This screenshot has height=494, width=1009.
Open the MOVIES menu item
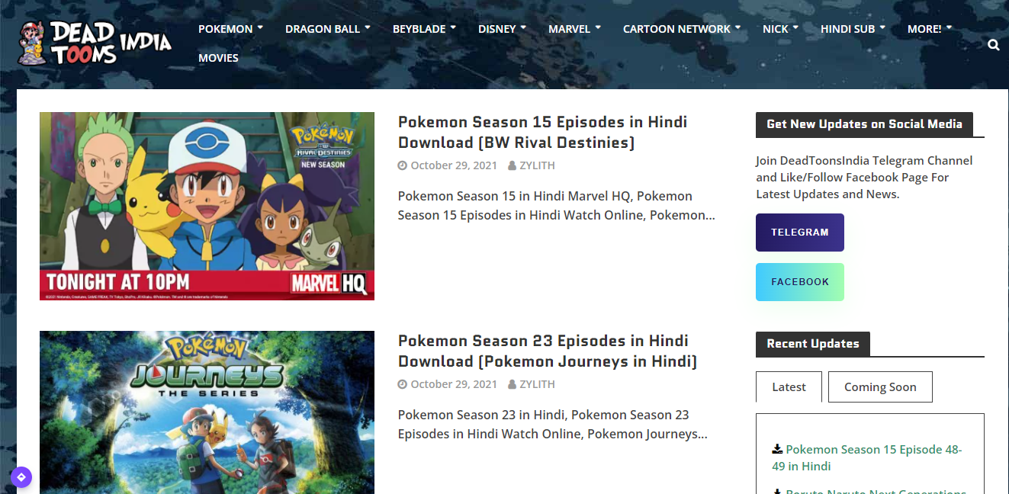218,58
